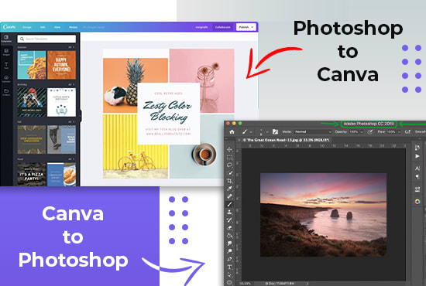Screen dimensions: 426x286
Task: Open the View menu in Canva
Action: [57, 27]
